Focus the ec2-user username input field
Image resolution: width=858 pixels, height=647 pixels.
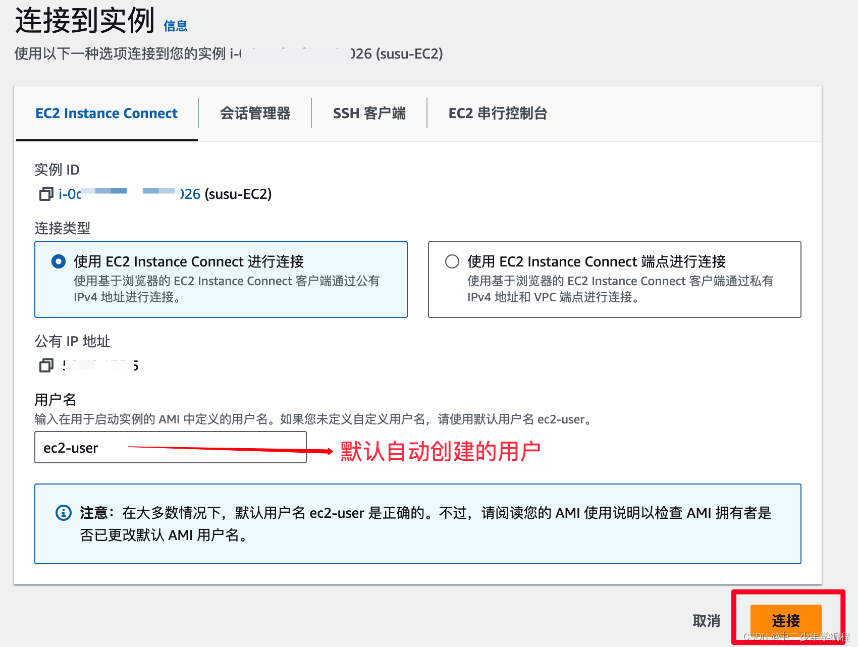[171, 447]
